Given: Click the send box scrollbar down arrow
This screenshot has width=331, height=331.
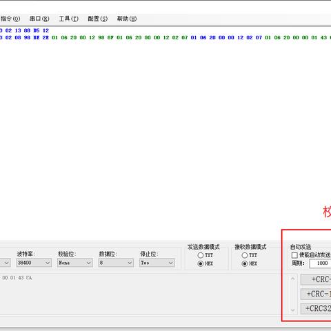Looking at the screenshot, I should [292, 310].
